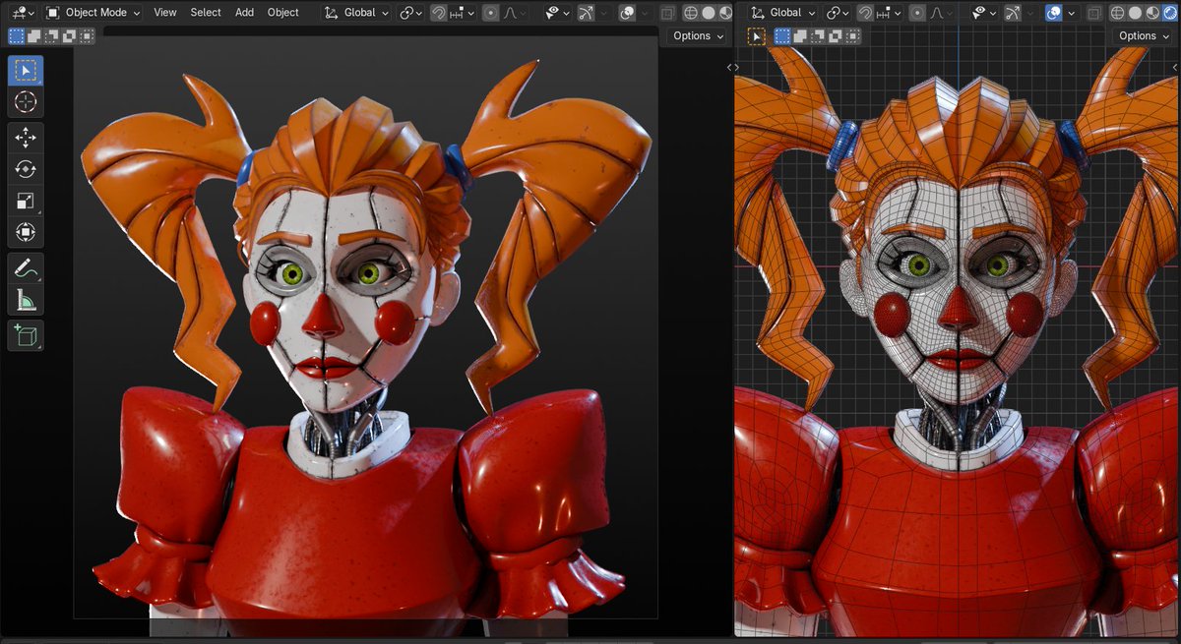Toggle overlays in left viewport
Screen dimensions: 1181x644
click(x=626, y=13)
